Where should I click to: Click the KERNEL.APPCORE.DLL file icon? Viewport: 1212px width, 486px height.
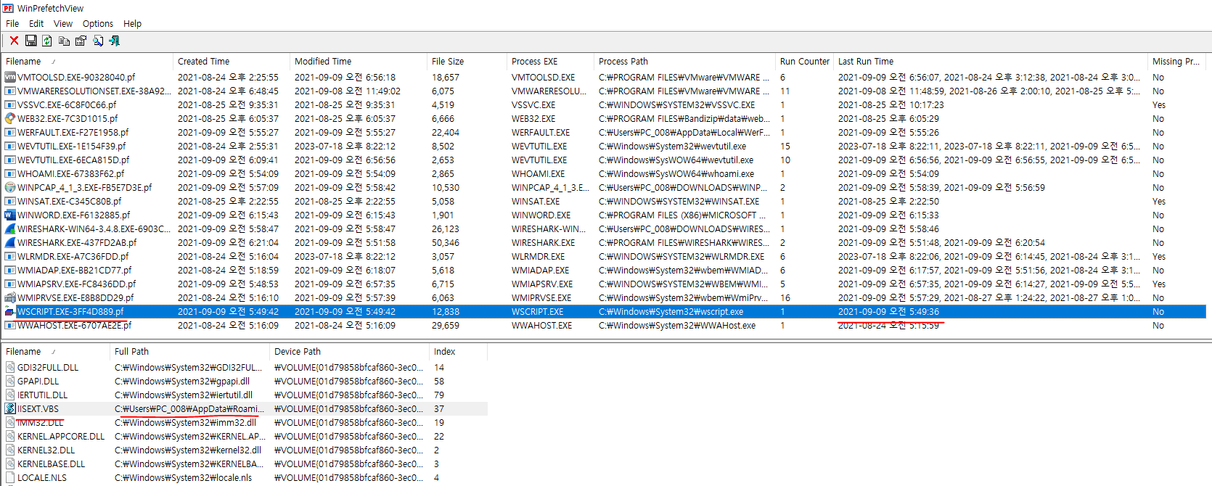[x=10, y=437]
